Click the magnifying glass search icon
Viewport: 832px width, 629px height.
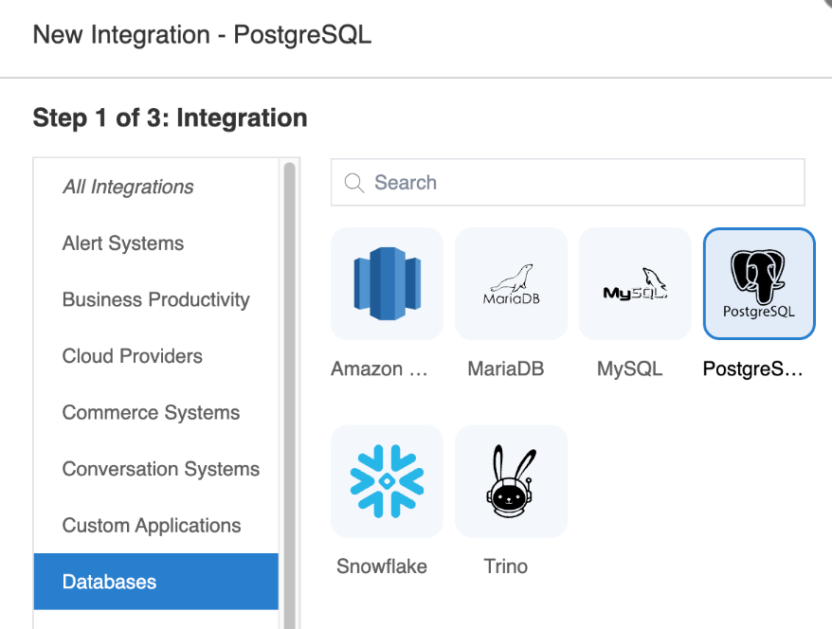[x=353, y=183]
